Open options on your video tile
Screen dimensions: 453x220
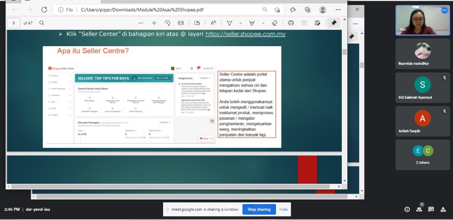coord(444,10)
